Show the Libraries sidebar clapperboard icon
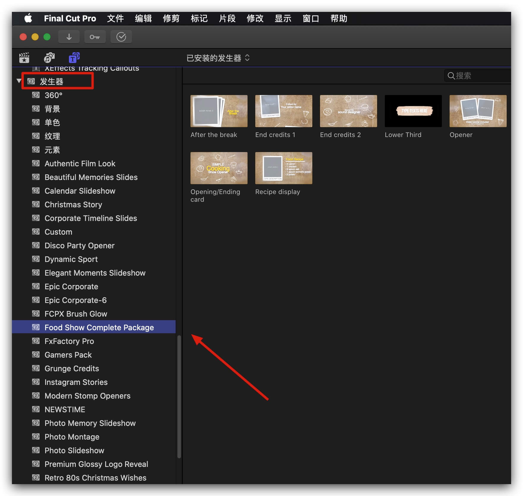 (24, 58)
